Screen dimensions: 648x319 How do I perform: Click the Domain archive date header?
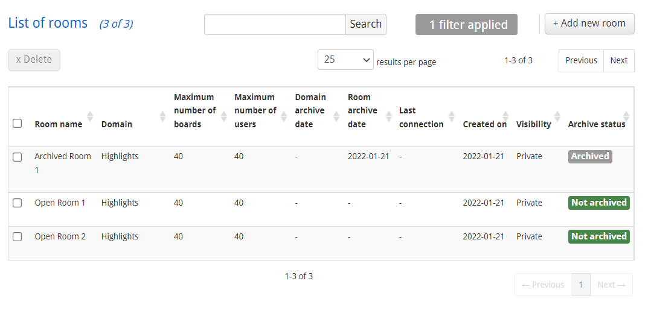(310, 110)
